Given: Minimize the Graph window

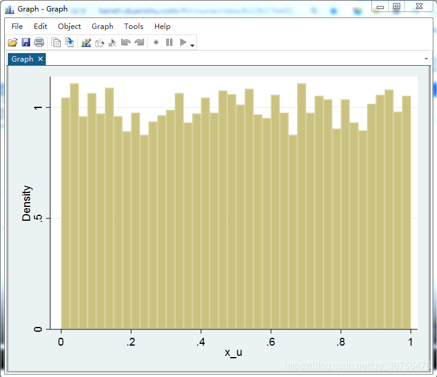Looking at the screenshot, I should 380,7.
